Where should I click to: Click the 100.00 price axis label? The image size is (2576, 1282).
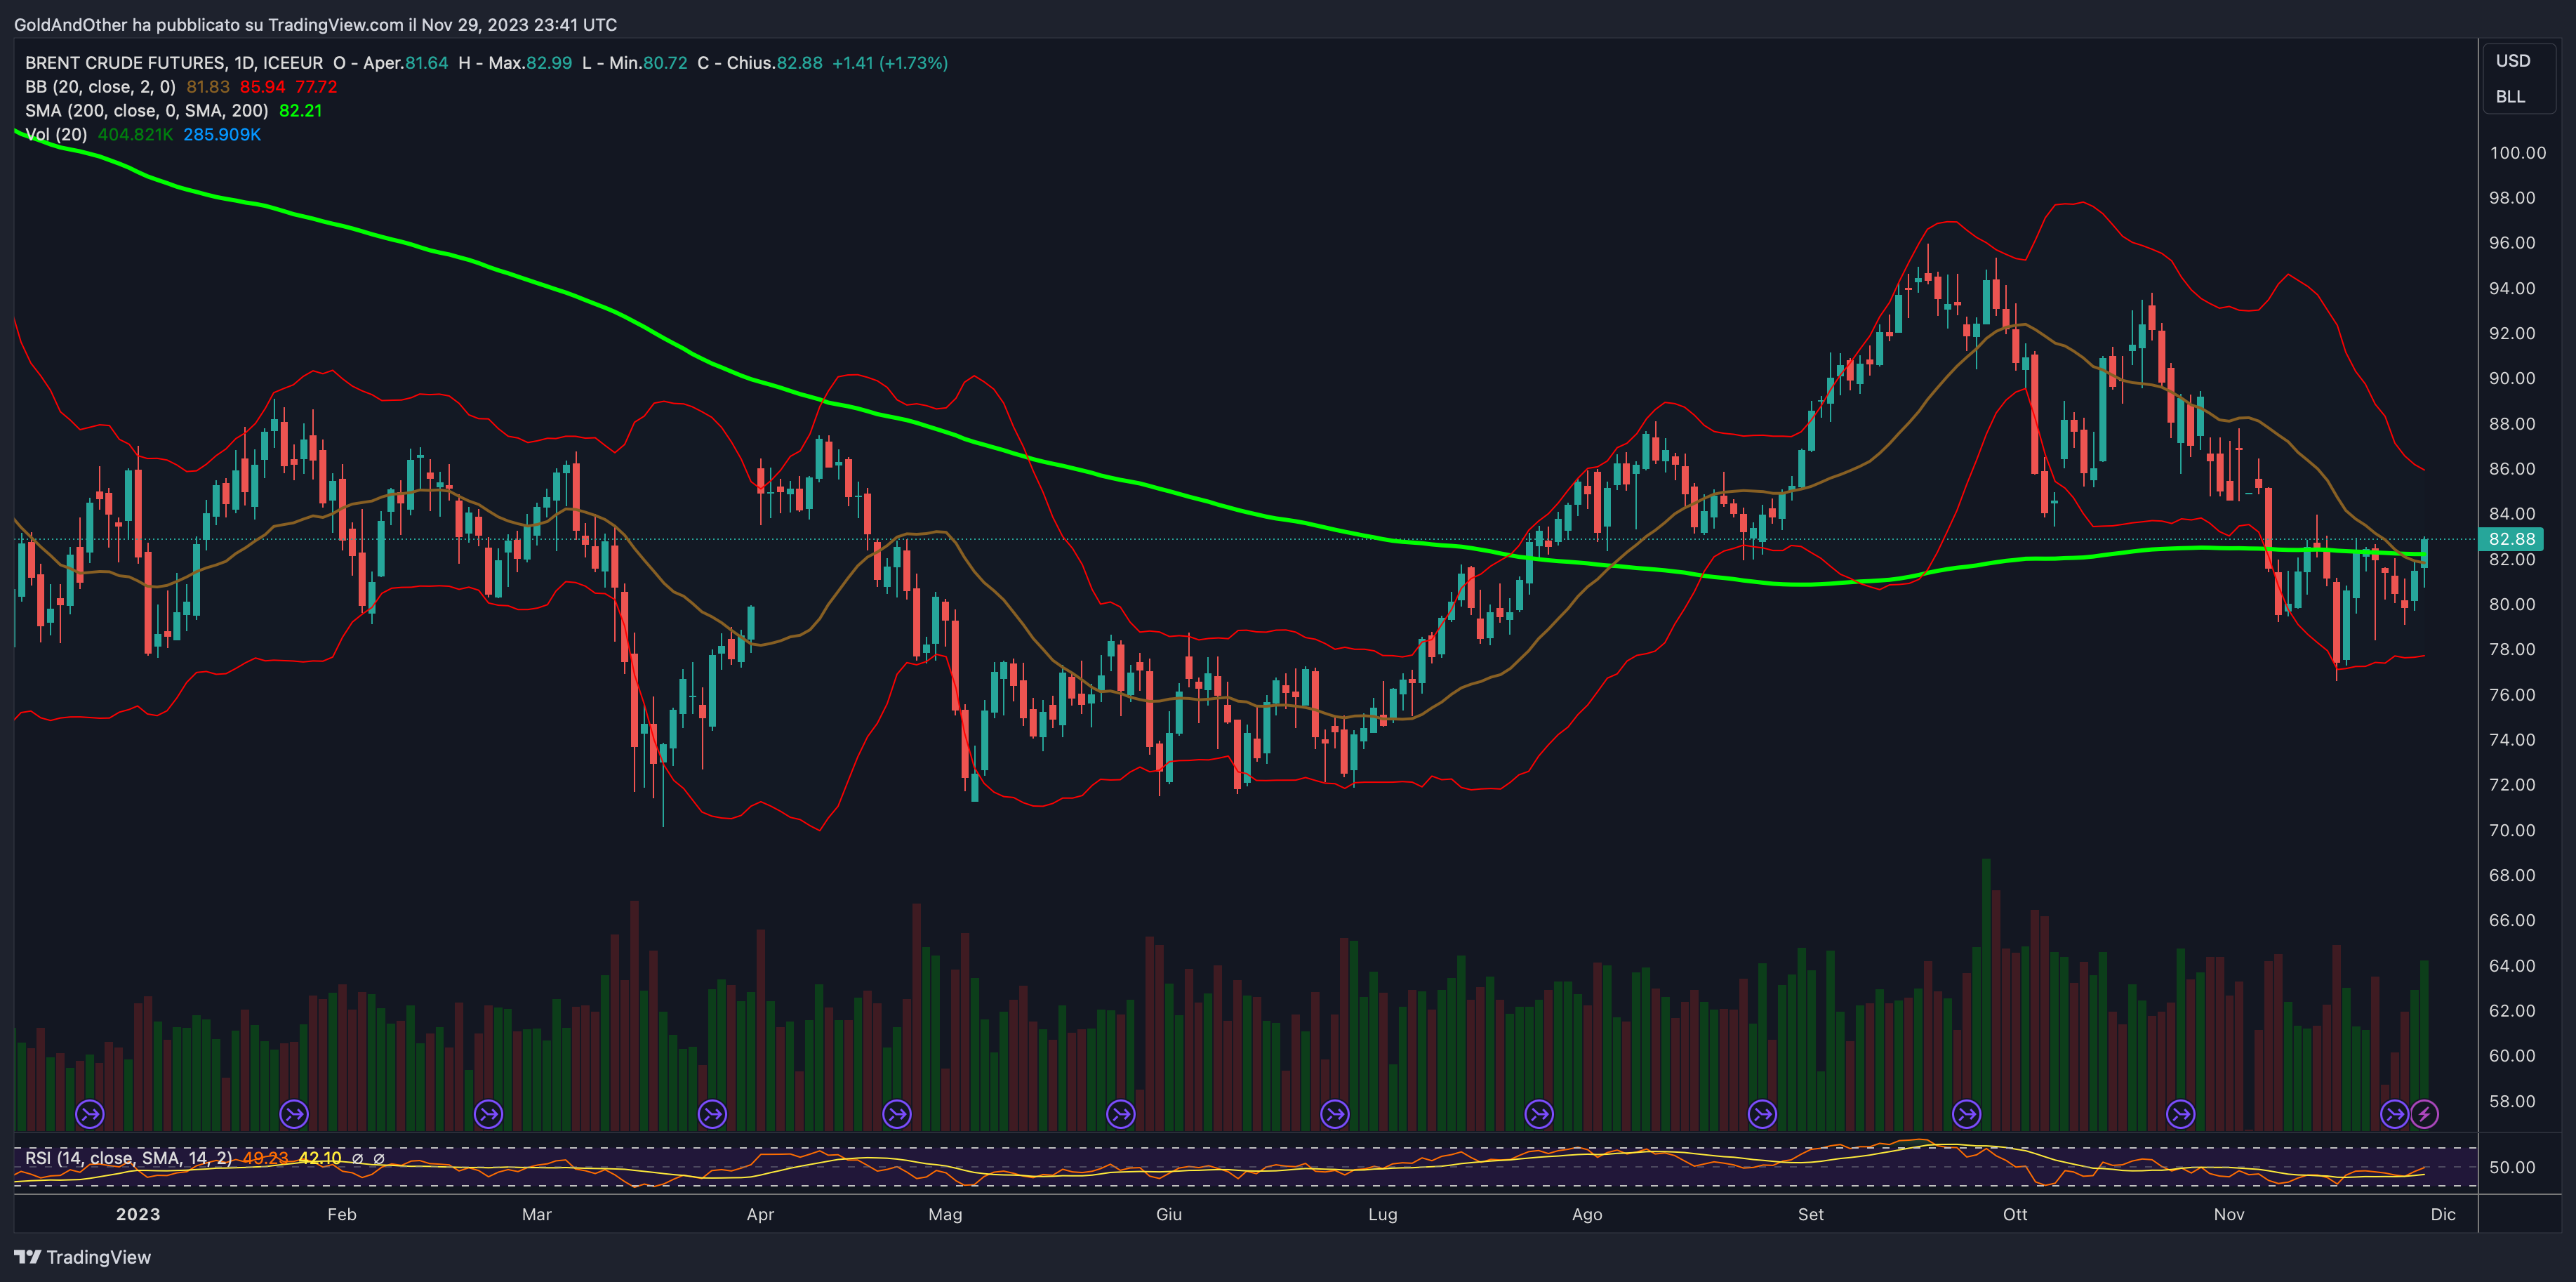click(x=2518, y=153)
